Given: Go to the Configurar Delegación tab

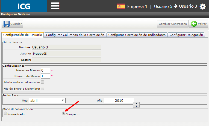Looking at the screenshot, I should (186, 35).
